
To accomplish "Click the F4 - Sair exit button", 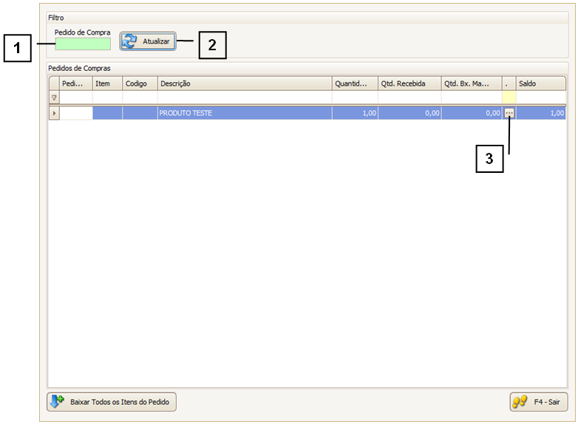I will point(538,402).
